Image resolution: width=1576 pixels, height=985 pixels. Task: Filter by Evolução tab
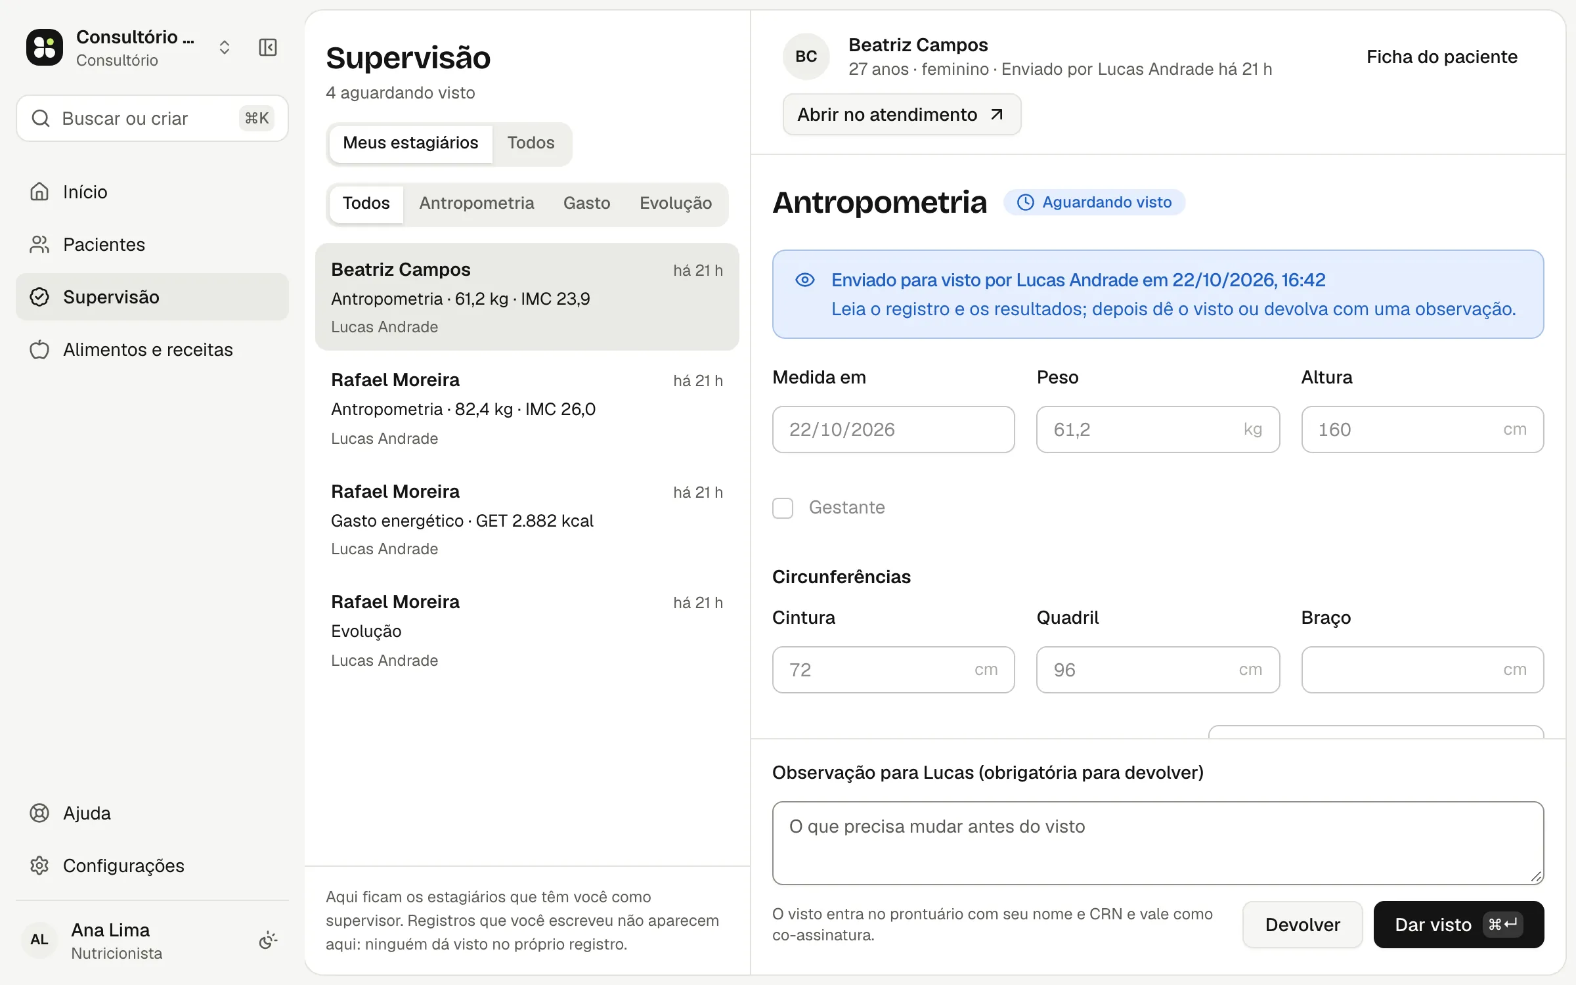[x=676, y=204]
